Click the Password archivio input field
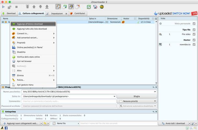 (x=69, y=106)
